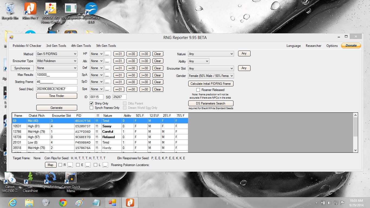The width and height of the screenshot is (370, 208).
Task: Open Canon Quick Menu desktop icon
Action: point(71,179)
